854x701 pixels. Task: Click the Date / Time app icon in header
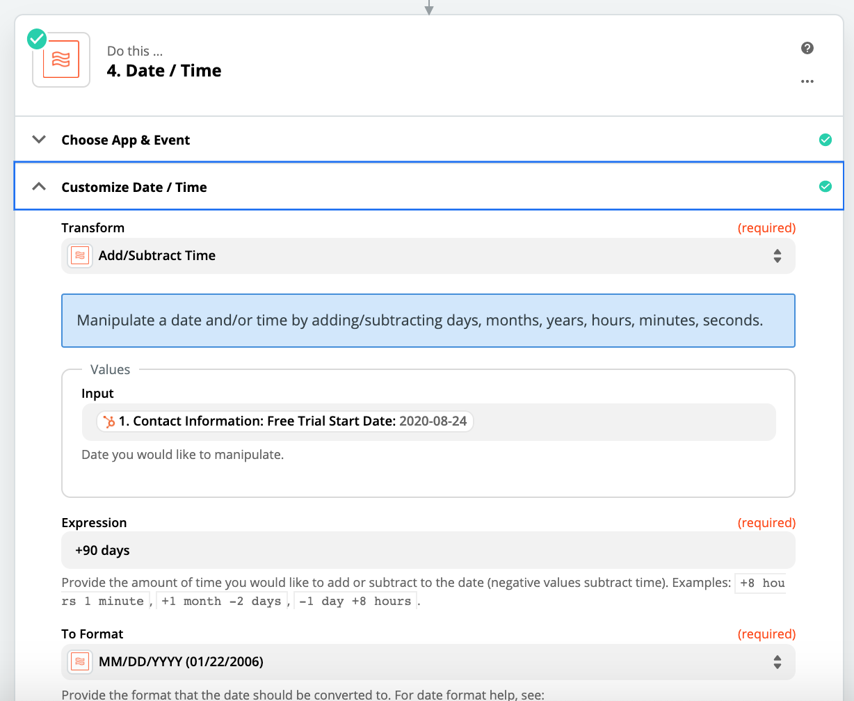(x=61, y=60)
